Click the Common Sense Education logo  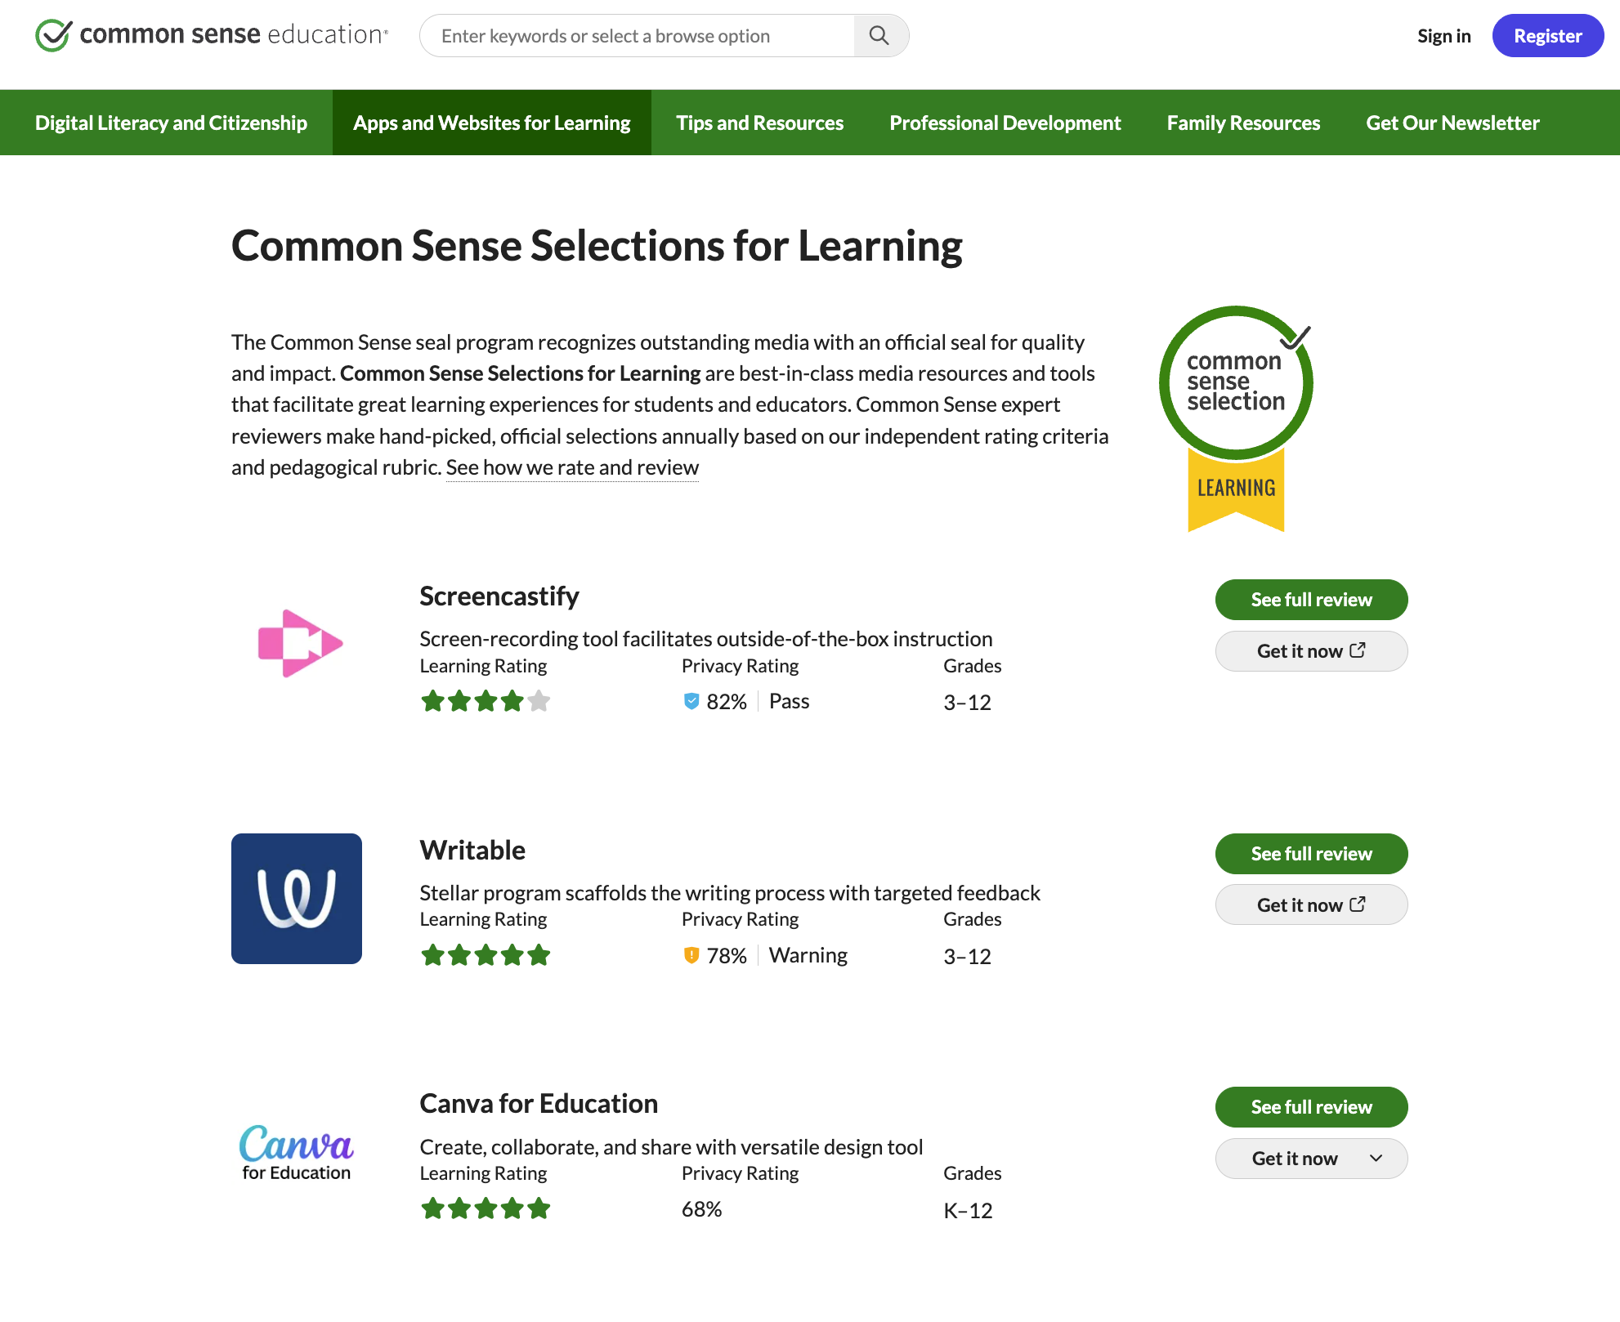(x=212, y=35)
